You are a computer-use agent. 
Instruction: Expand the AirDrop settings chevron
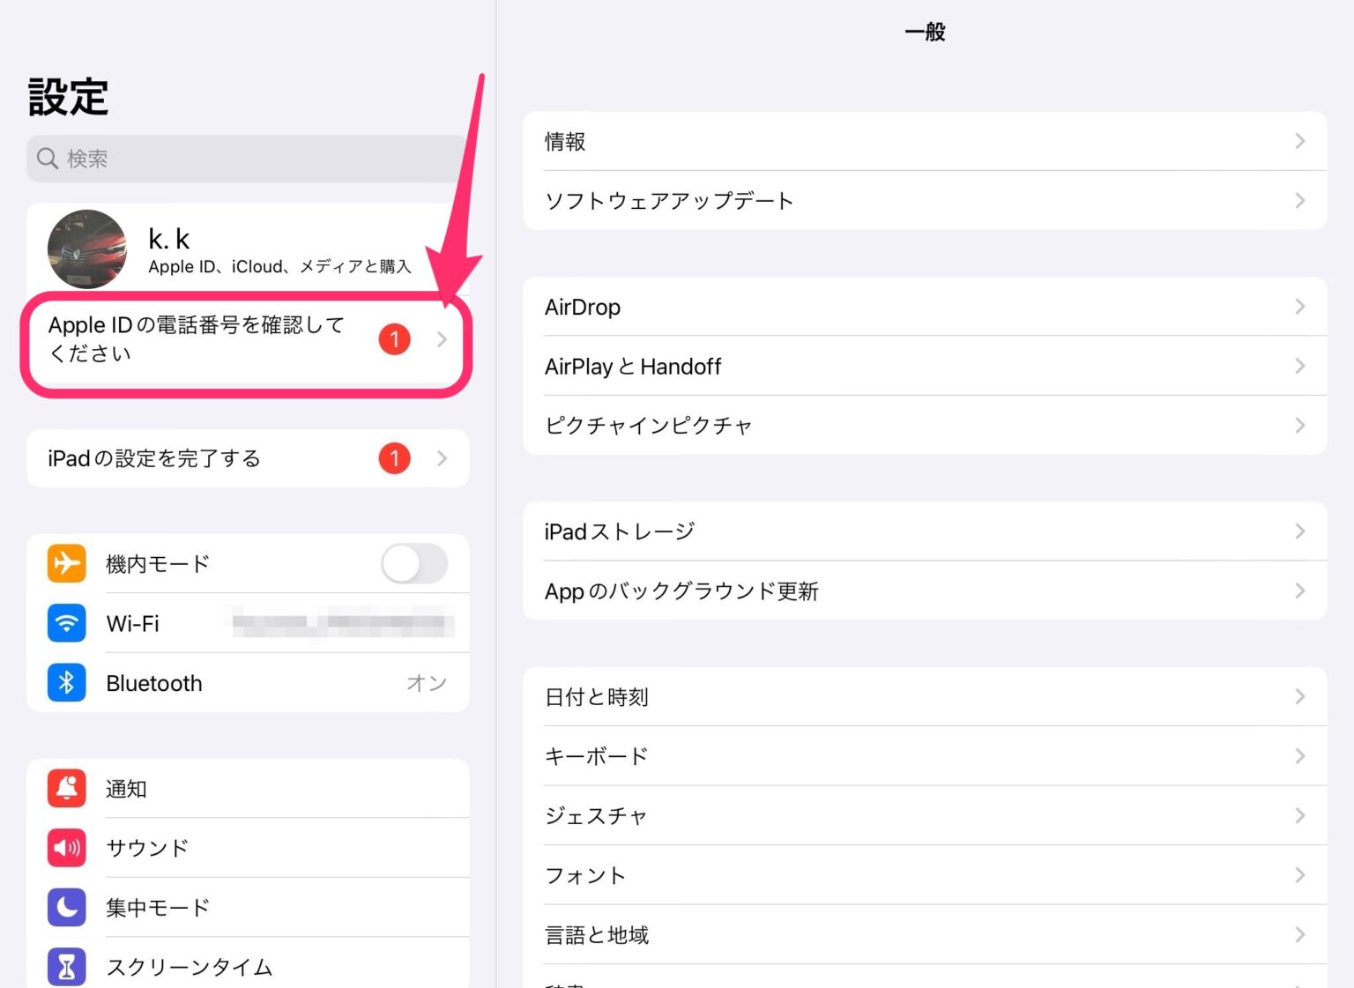(1299, 306)
